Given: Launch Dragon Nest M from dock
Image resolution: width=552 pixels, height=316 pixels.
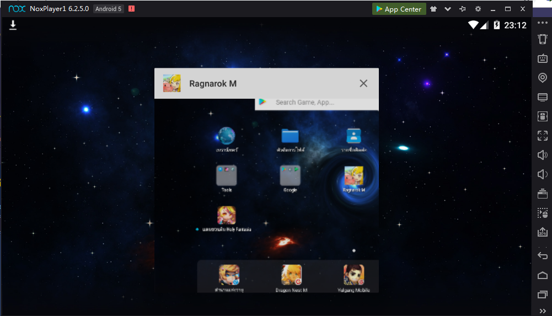Looking at the screenshot, I should click(292, 275).
